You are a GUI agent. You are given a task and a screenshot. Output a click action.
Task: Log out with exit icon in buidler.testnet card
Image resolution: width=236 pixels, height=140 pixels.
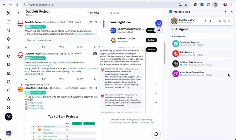click(x=230, y=21)
